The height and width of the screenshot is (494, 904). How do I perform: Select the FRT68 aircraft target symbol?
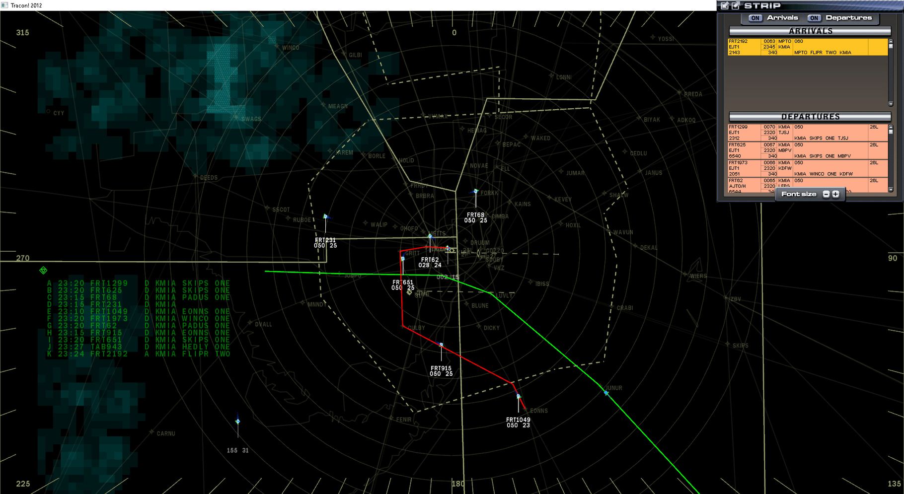(476, 191)
